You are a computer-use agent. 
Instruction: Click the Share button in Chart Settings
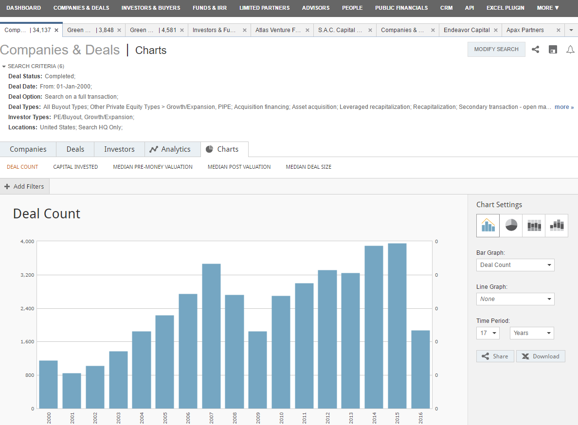[495, 356]
